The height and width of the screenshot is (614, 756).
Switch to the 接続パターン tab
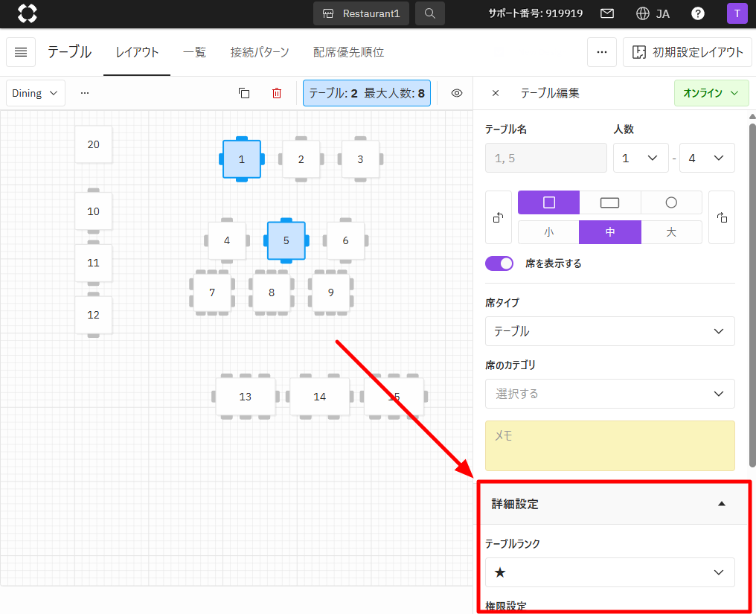(260, 52)
